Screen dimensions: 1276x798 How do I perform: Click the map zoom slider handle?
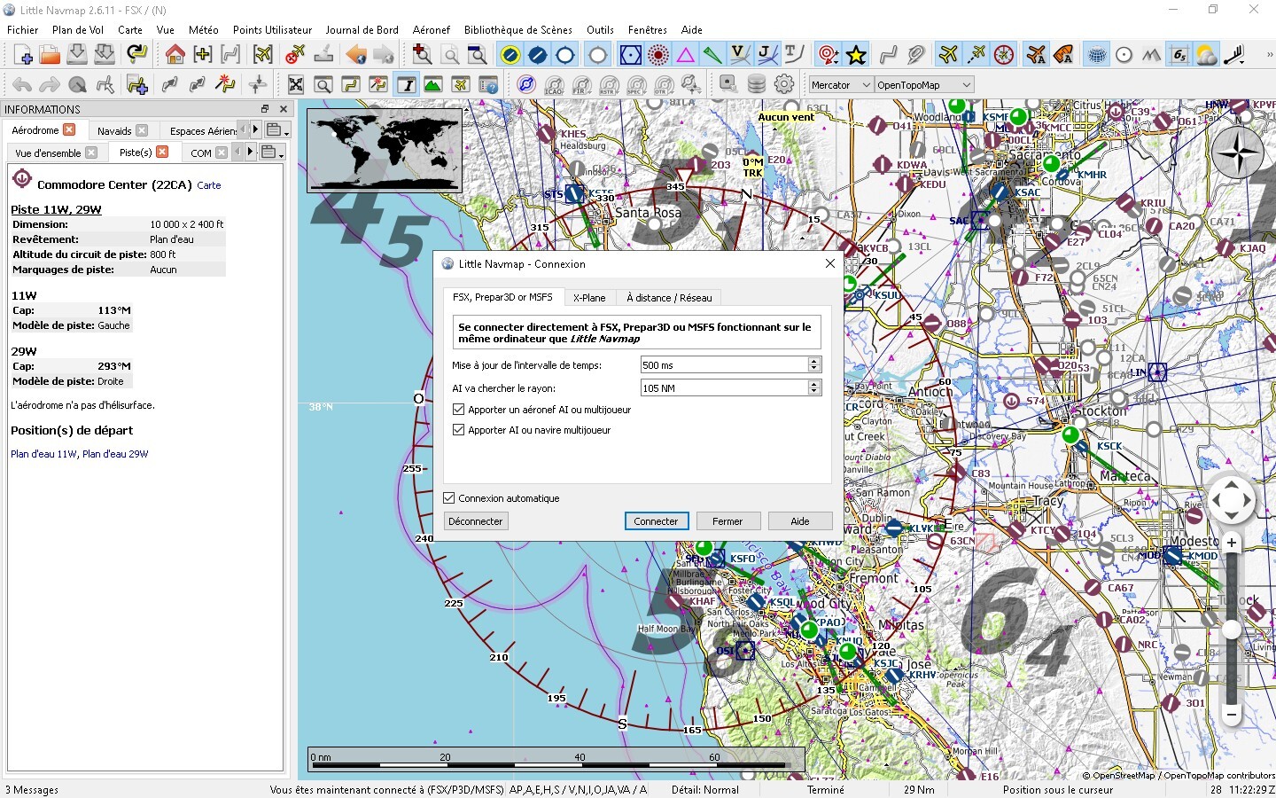[1231, 629]
